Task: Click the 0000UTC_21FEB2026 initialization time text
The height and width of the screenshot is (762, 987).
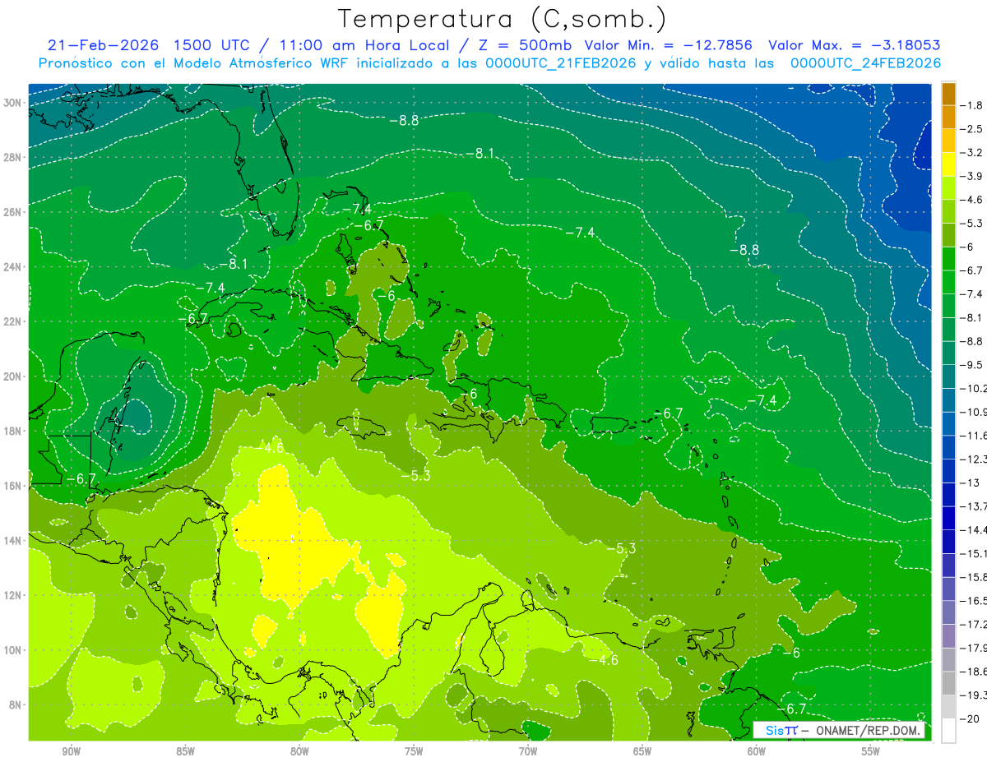Action: click(560, 63)
